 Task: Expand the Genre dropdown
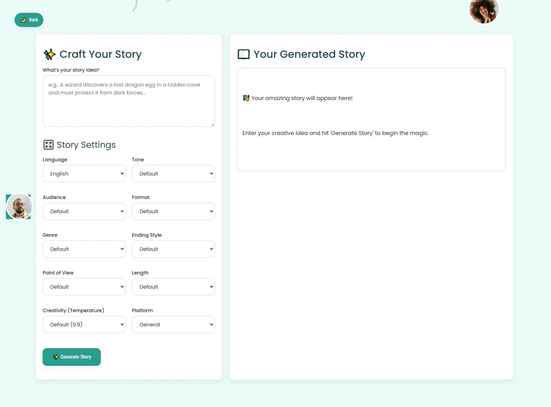point(84,249)
